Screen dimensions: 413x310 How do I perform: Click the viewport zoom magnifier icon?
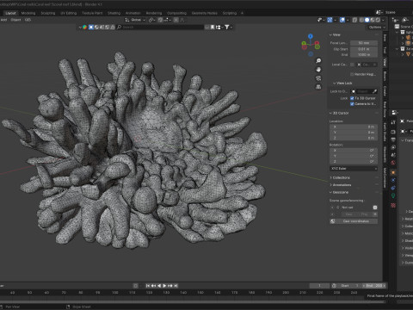pos(318,61)
